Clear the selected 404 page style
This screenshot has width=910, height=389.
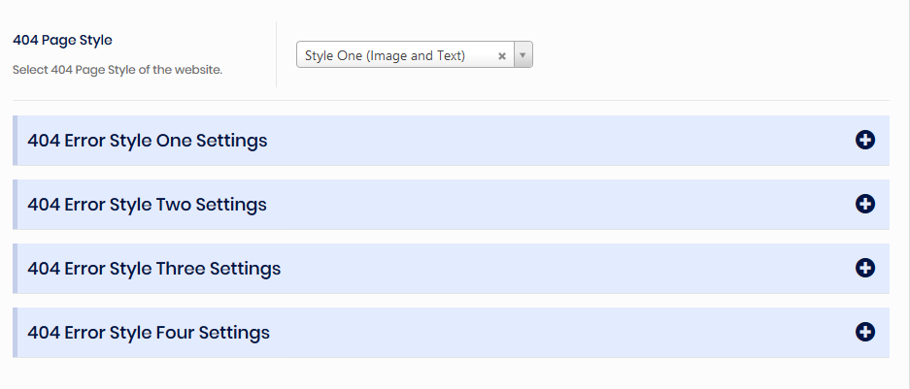click(x=502, y=56)
